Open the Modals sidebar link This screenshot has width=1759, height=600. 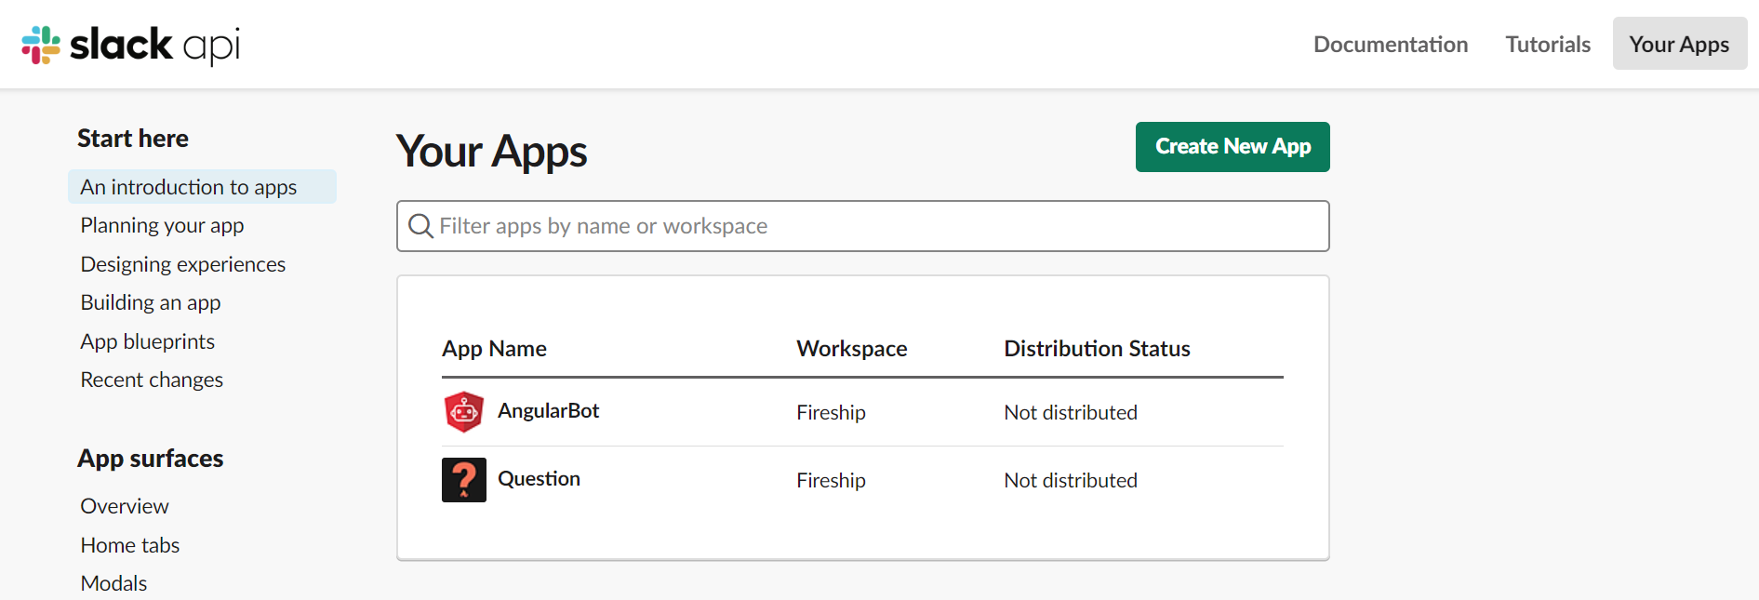pyautogui.click(x=113, y=583)
